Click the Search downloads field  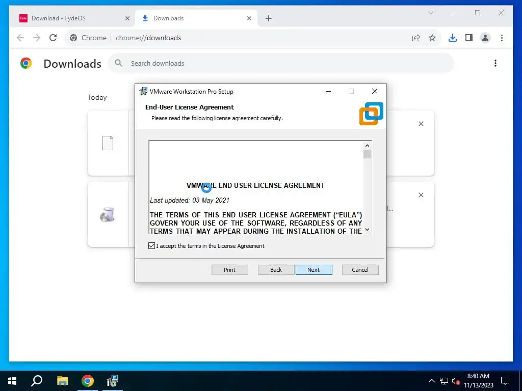pos(281,63)
